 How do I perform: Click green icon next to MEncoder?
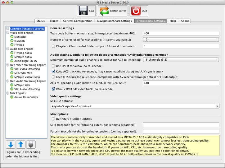[x=12, y=37]
